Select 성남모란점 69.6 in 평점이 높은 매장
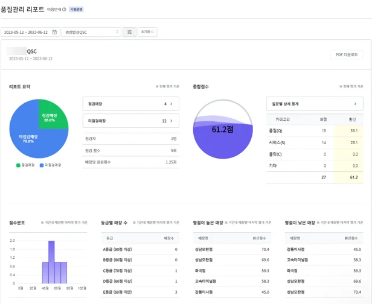The image size is (372, 304). (232, 260)
